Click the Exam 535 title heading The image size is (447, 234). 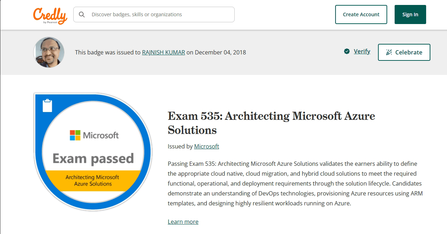coord(271,123)
